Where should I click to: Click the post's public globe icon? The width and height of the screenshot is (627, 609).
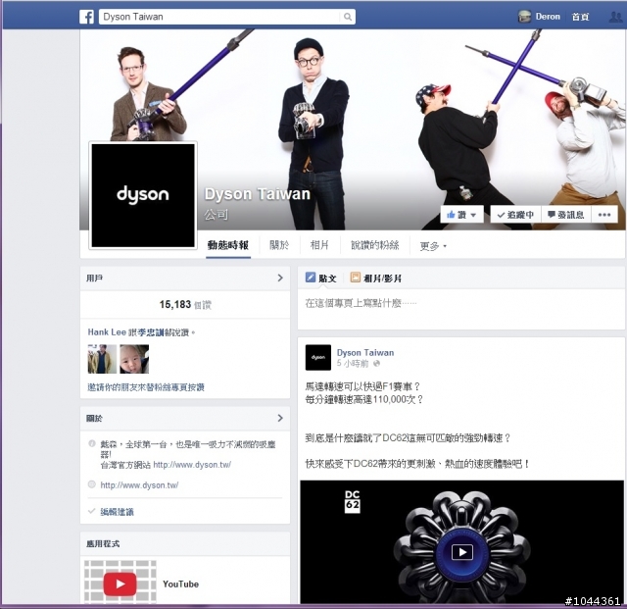tap(376, 364)
